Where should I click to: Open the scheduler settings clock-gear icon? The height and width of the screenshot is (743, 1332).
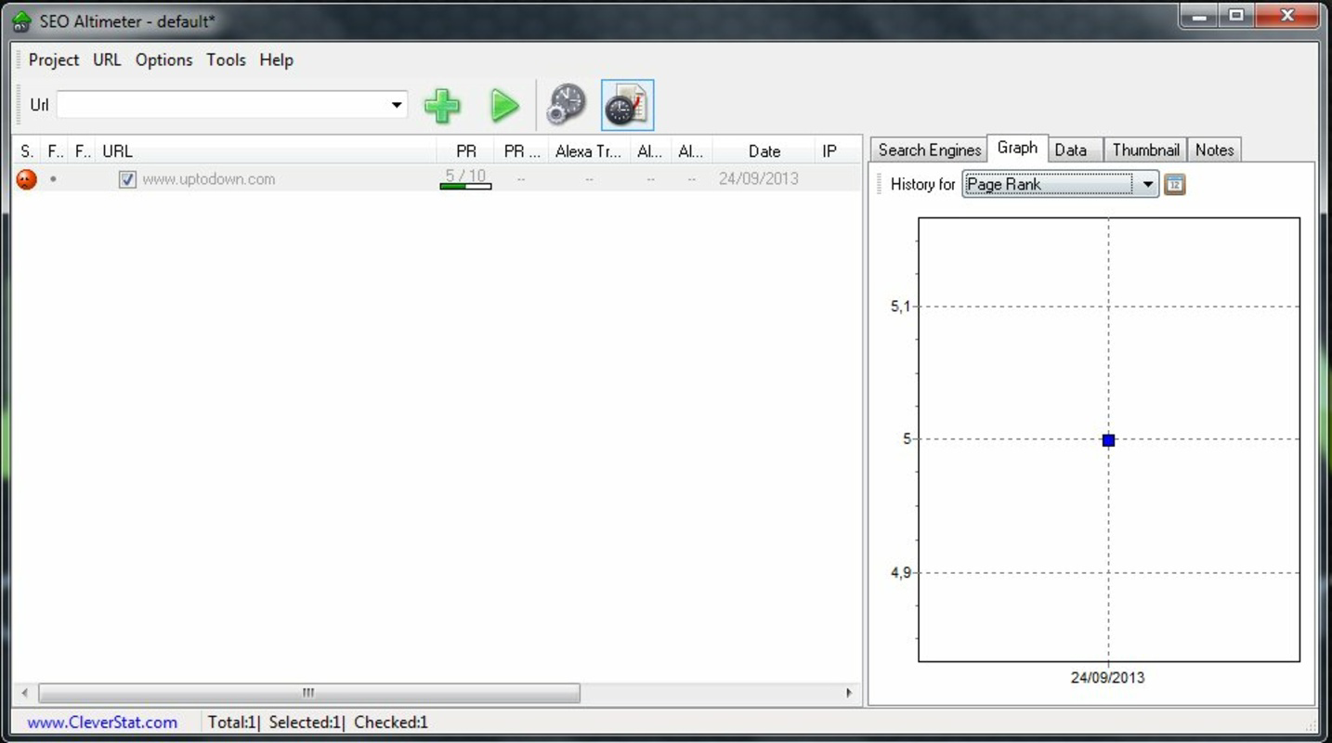pyautogui.click(x=567, y=104)
